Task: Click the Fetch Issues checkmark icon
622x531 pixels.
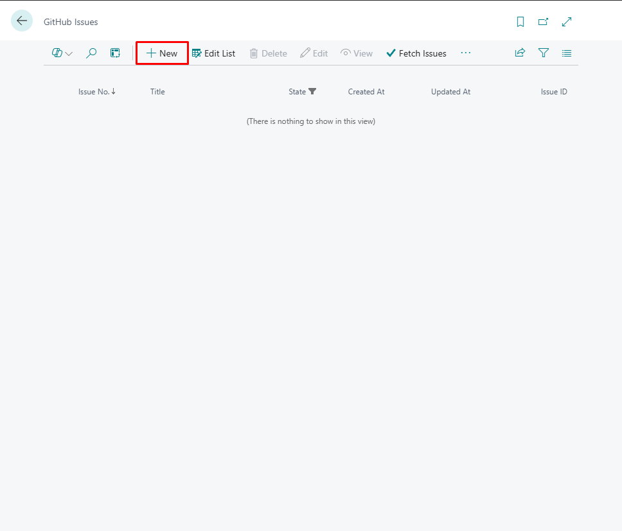Action: click(x=390, y=53)
